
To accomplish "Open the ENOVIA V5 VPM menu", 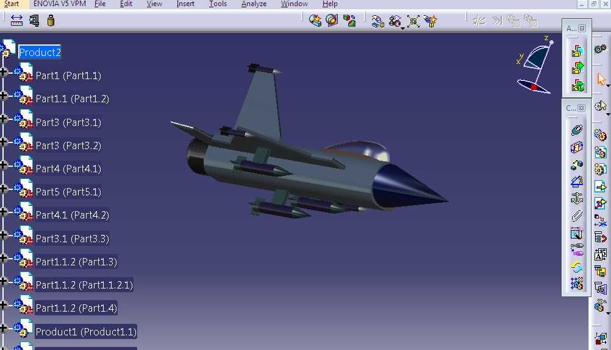I will 60,4.
